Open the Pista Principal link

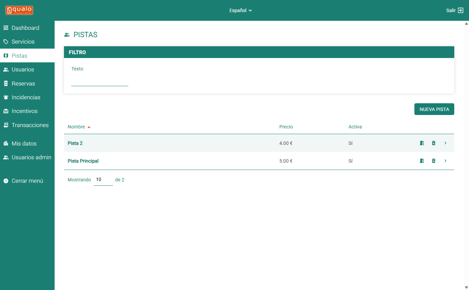(83, 161)
